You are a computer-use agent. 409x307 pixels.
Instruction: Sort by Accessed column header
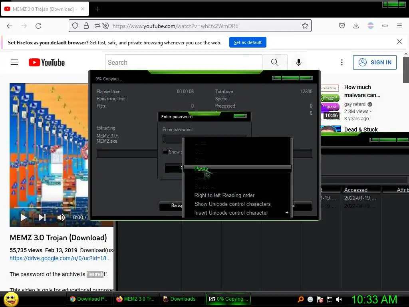(361, 190)
